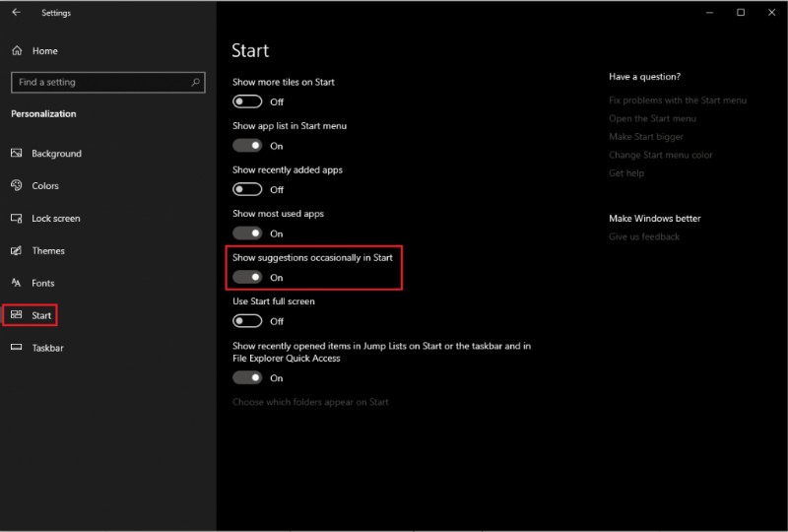This screenshot has height=532, width=788.
Task: Click Open the Start menu help link
Action: click(x=652, y=118)
